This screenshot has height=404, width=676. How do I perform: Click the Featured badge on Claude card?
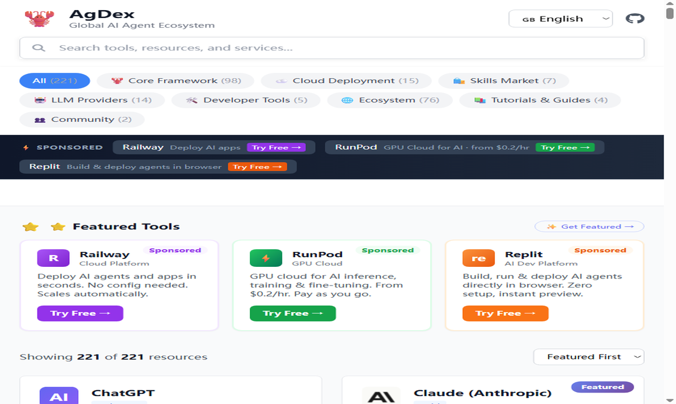pos(603,387)
